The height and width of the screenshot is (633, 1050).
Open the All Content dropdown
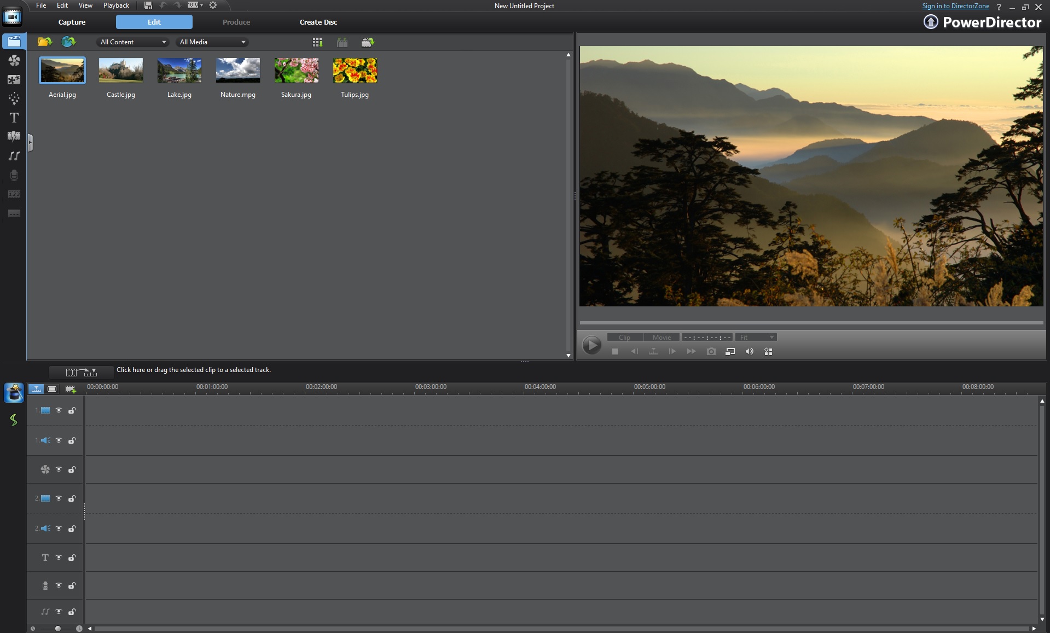click(x=133, y=42)
